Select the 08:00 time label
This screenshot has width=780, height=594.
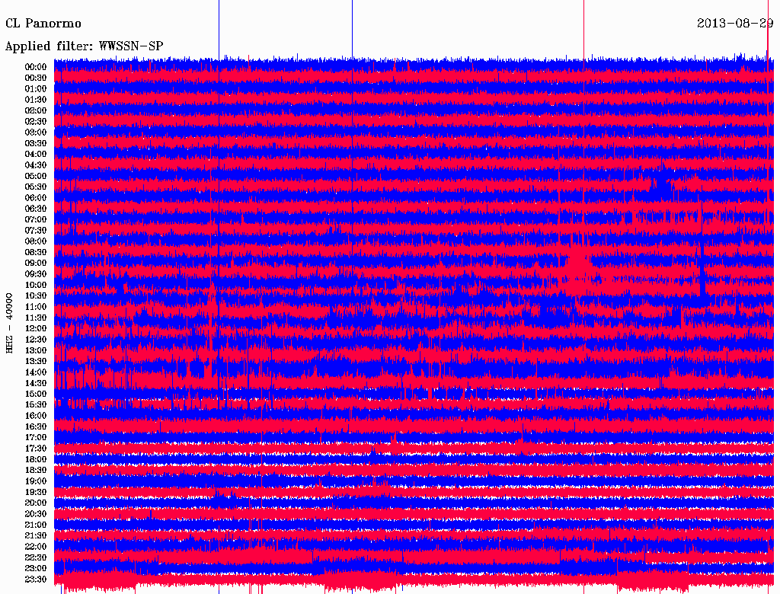[x=36, y=241]
